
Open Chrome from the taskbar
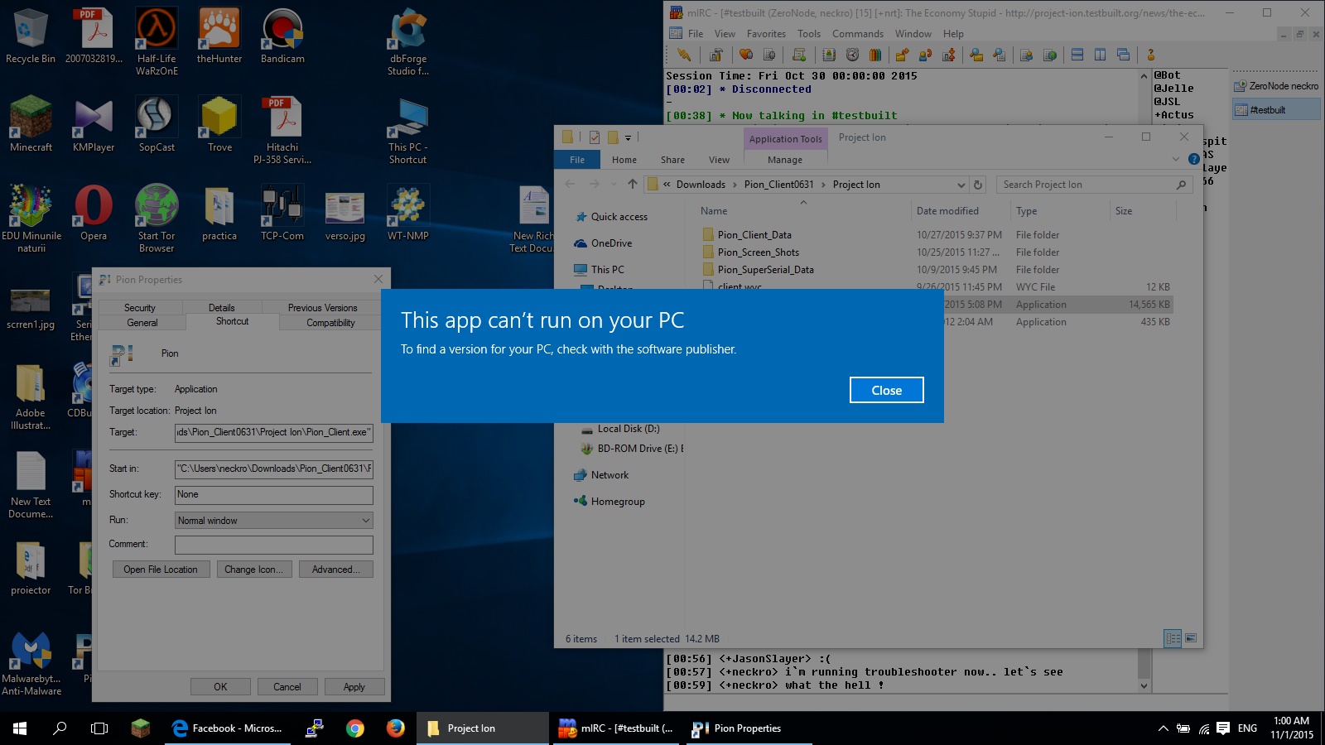pyautogui.click(x=355, y=728)
